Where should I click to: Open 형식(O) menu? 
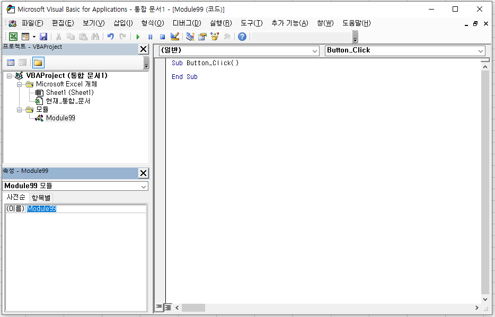[x=153, y=23]
